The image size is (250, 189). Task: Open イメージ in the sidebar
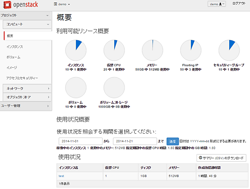[x=12, y=67]
